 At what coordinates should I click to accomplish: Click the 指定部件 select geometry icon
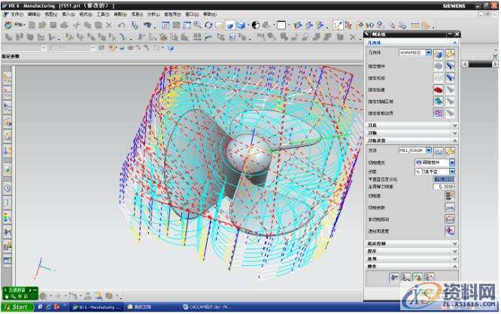click(438, 65)
